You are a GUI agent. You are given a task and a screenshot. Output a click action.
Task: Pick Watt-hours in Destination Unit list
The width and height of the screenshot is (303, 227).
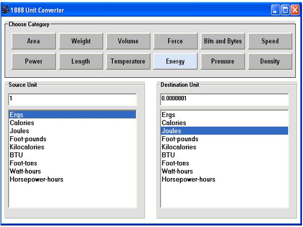click(x=224, y=171)
